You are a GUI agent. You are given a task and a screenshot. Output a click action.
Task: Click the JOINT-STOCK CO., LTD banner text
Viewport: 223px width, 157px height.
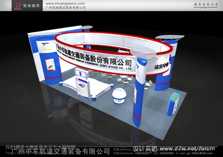pyautogui.click(x=115, y=67)
